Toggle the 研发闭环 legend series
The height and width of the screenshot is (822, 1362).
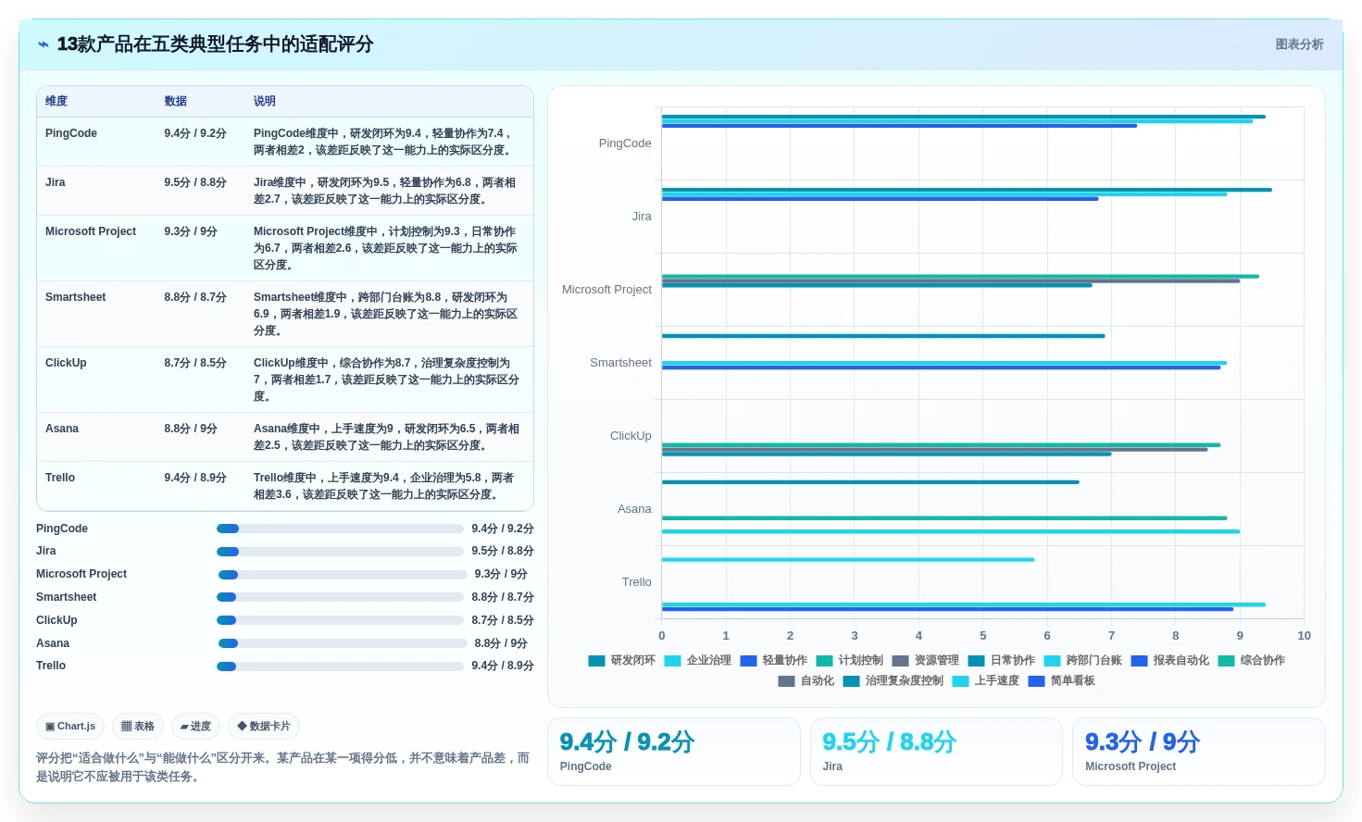622,660
